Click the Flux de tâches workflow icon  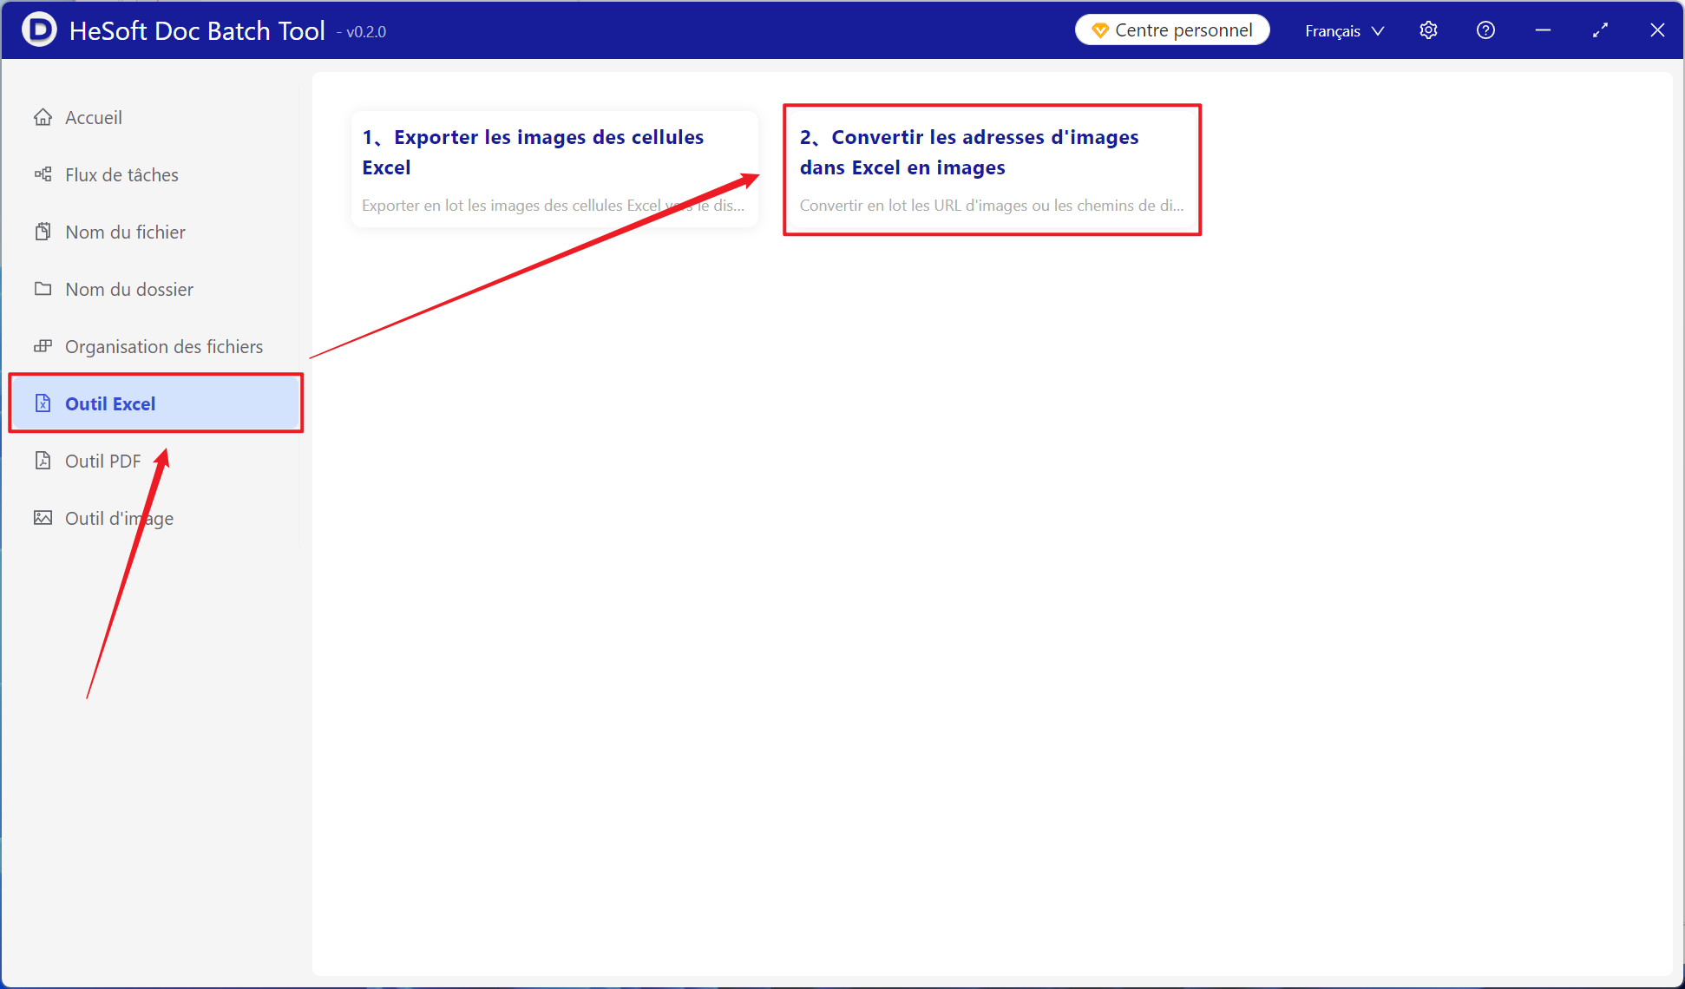click(x=43, y=174)
